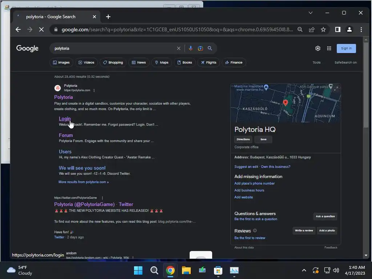Submit search with magnifier icon
Viewport: 372px width, 279px height.
pyautogui.click(x=210, y=48)
